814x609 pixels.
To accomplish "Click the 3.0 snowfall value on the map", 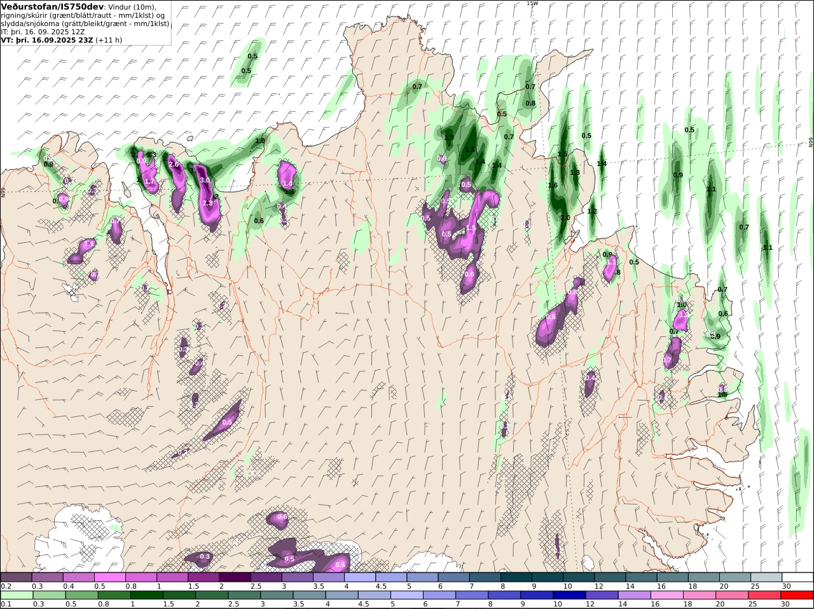I will pos(205,181).
